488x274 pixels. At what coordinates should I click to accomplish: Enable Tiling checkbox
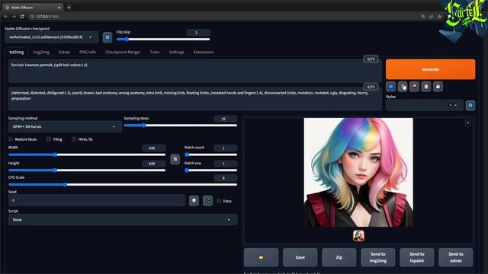49,139
